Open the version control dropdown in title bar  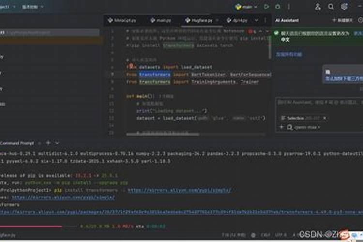[32, 7]
